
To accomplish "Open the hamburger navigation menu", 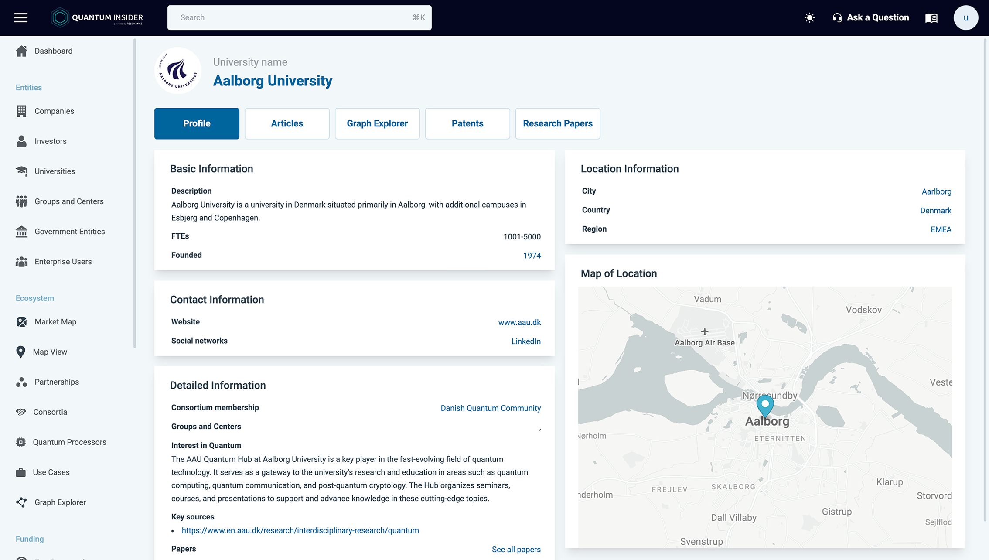I will pyautogui.click(x=20, y=17).
